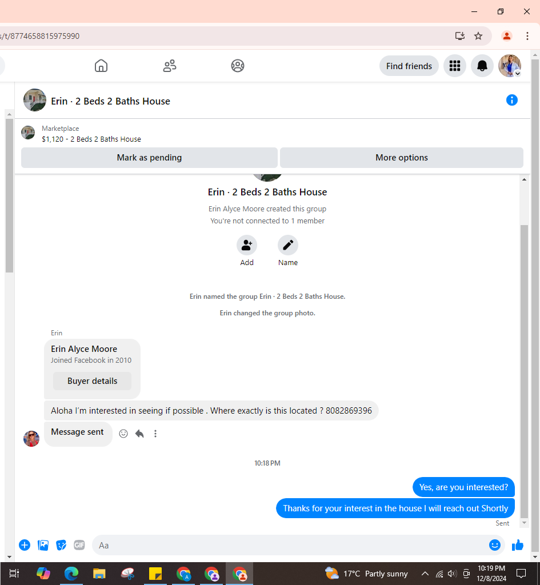
Task: Open Snipping Tool from taskbar
Action: [x=127, y=574]
